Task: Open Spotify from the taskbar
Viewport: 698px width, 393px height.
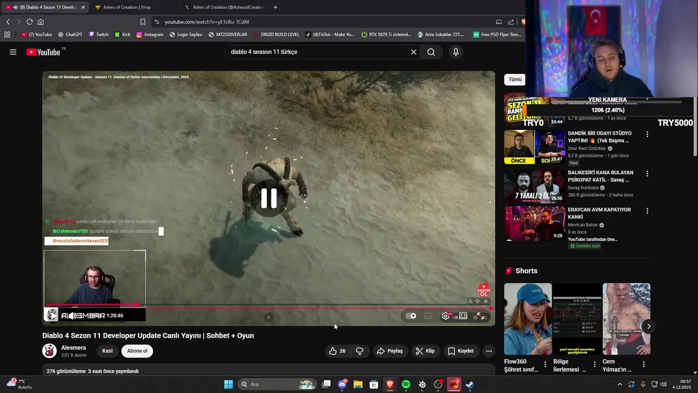Action: pyautogui.click(x=406, y=384)
